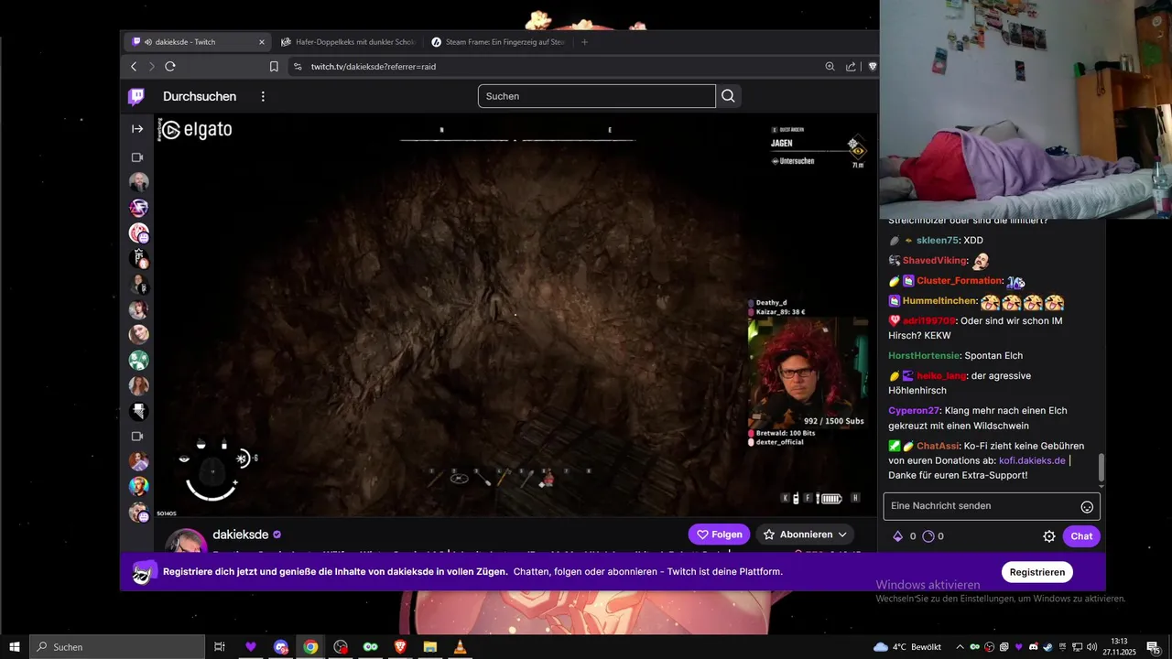Click the stream video player
Screen dimensions: 1172x659
point(515,316)
